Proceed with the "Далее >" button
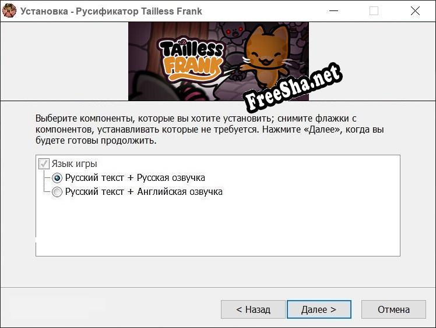This screenshot has height=328, width=436. tap(319, 309)
